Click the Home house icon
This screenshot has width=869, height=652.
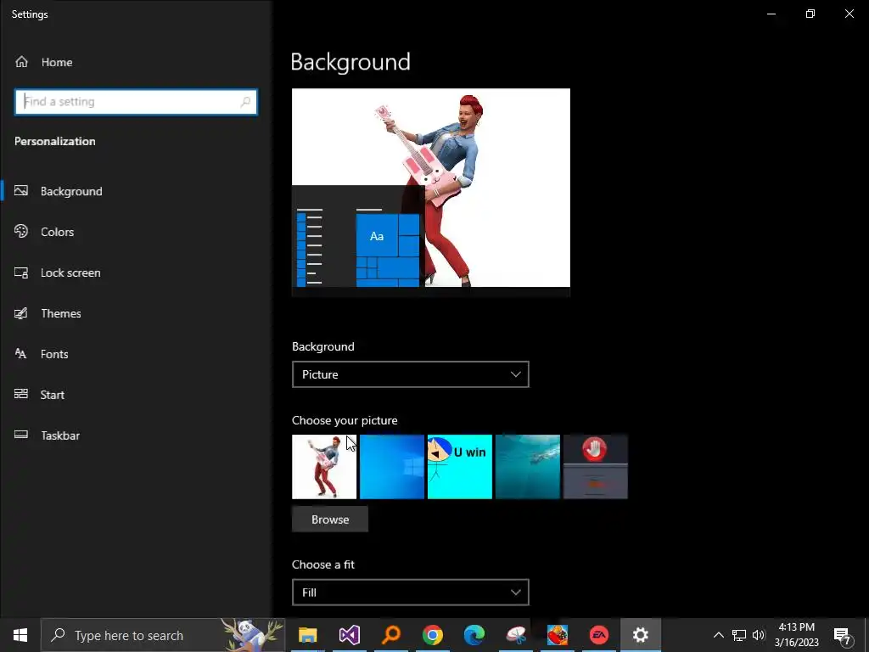coord(21,62)
